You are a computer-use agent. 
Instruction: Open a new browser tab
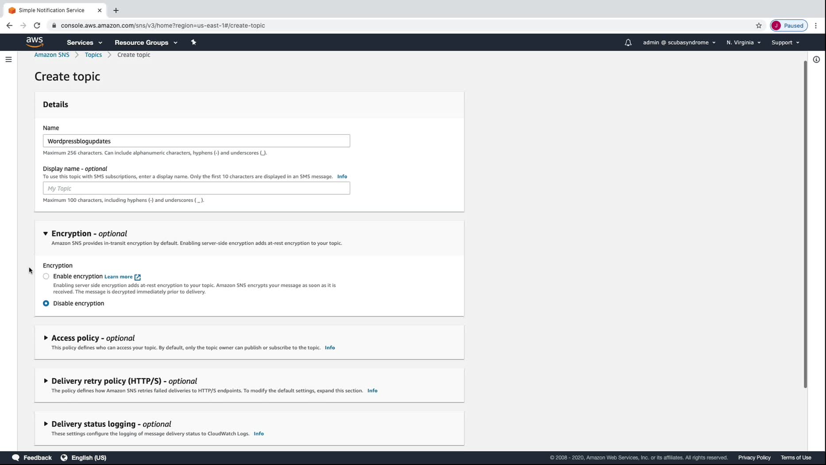click(x=116, y=10)
